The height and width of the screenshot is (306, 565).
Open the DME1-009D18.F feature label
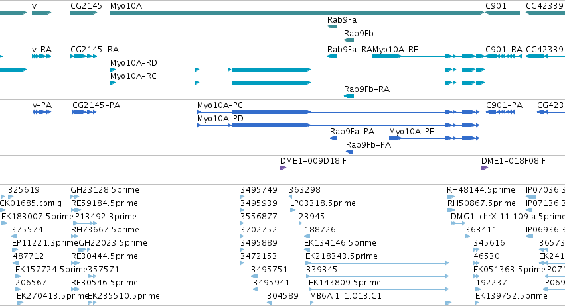(313, 161)
